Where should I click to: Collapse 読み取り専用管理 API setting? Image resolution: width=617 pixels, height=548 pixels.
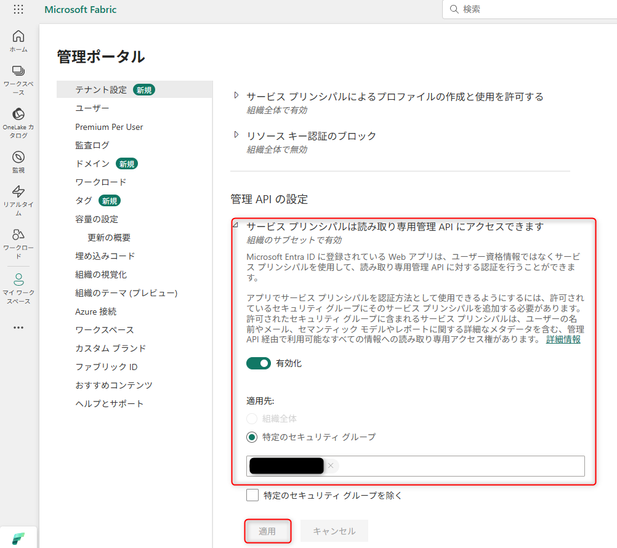[x=236, y=225]
